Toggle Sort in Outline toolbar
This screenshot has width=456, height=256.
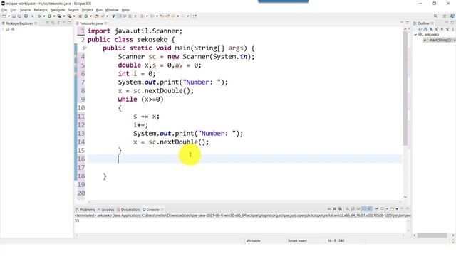tap(425, 29)
